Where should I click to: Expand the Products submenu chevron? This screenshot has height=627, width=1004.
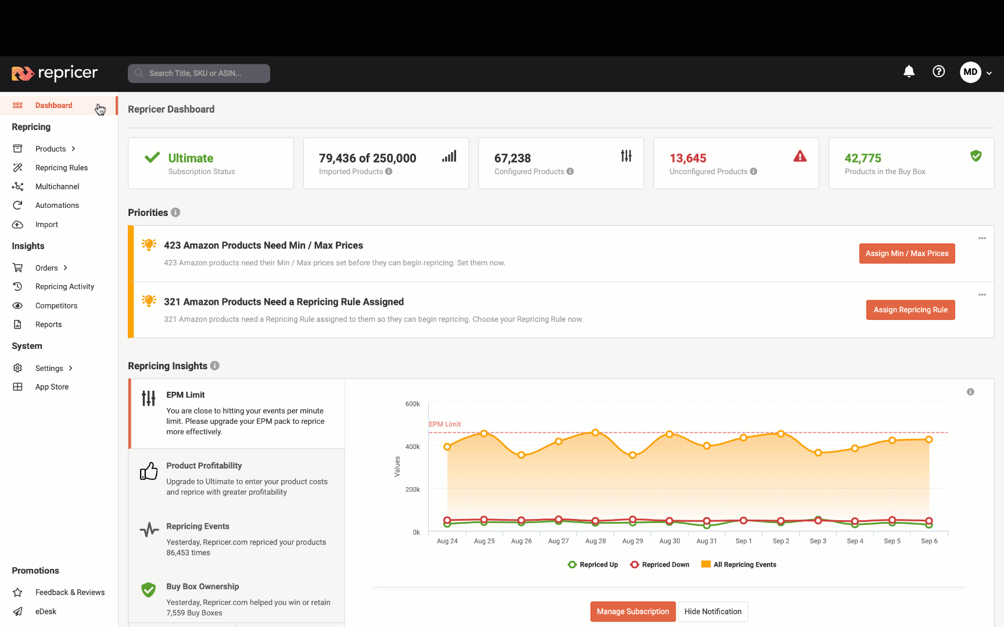point(73,149)
